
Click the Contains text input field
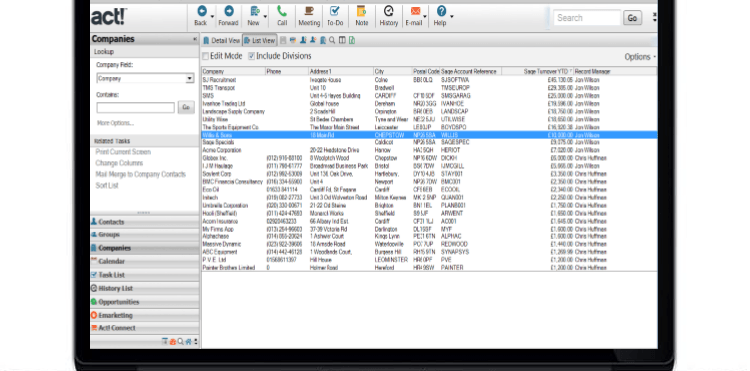(x=136, y=108)
